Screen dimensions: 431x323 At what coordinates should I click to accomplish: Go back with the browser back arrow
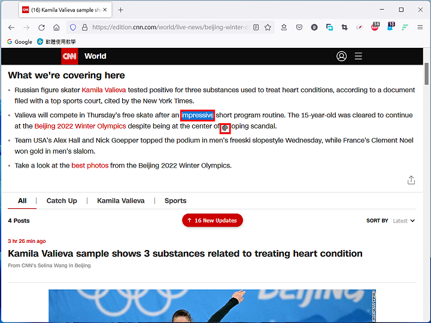[11, 28]
